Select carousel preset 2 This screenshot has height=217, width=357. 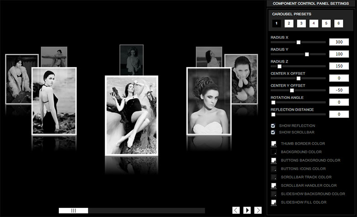(289, 23)
